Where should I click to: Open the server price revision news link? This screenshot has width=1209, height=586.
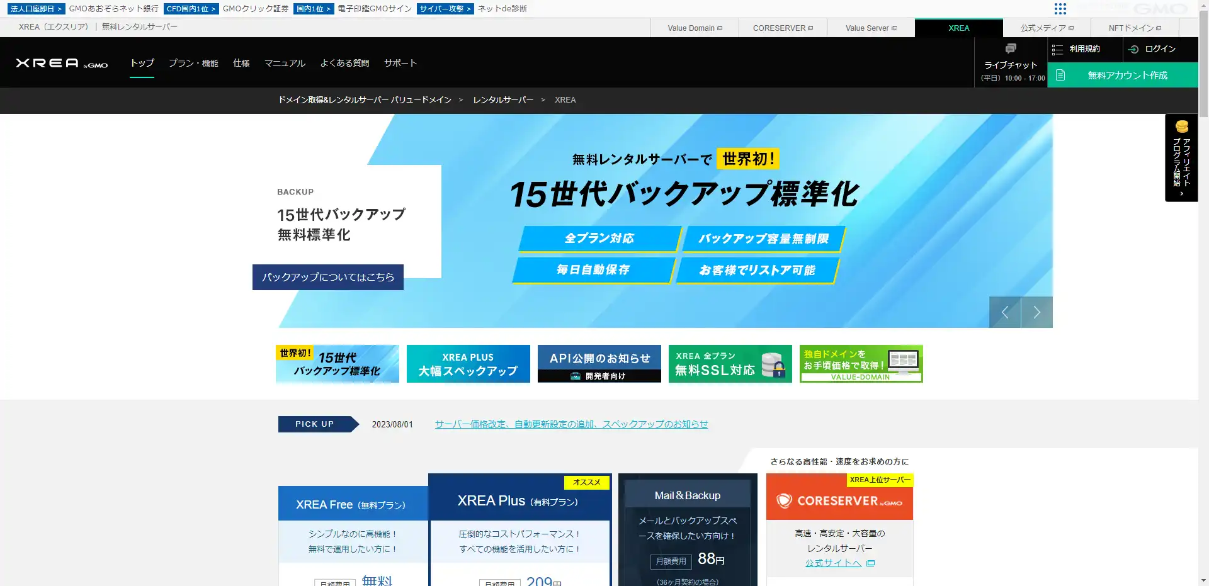[x=571, y=424]
